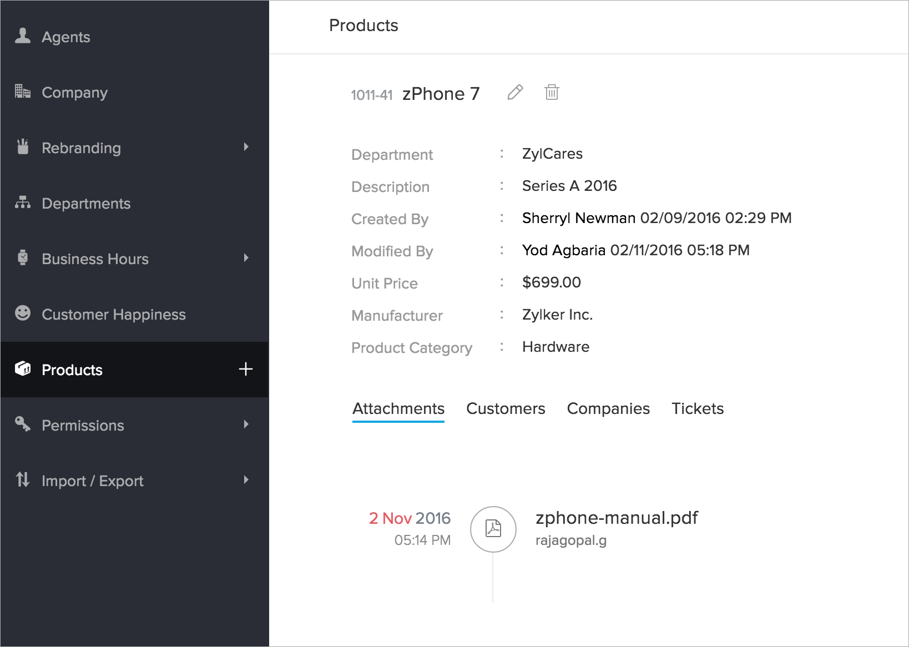Open the Departments menu item
The width and height of the screenshot is (909, 647).
(x=86, y=204)
